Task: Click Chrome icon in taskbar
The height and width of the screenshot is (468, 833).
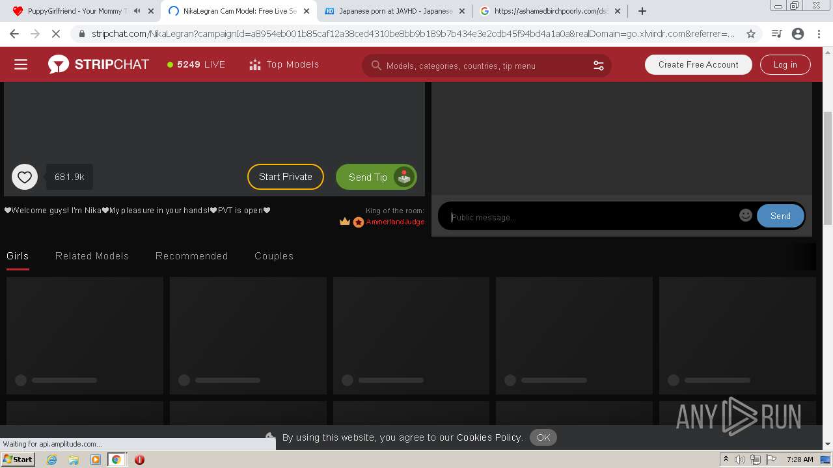Action: pyautogui.click(x=116, y=460)
